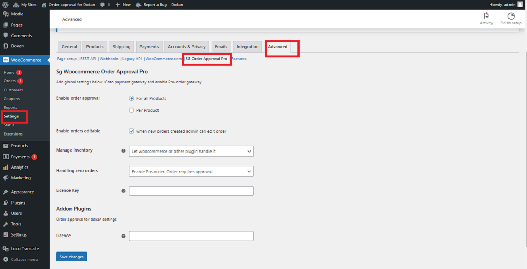
Task: Open Manage inventory dropdown
Action: point(191,151)
